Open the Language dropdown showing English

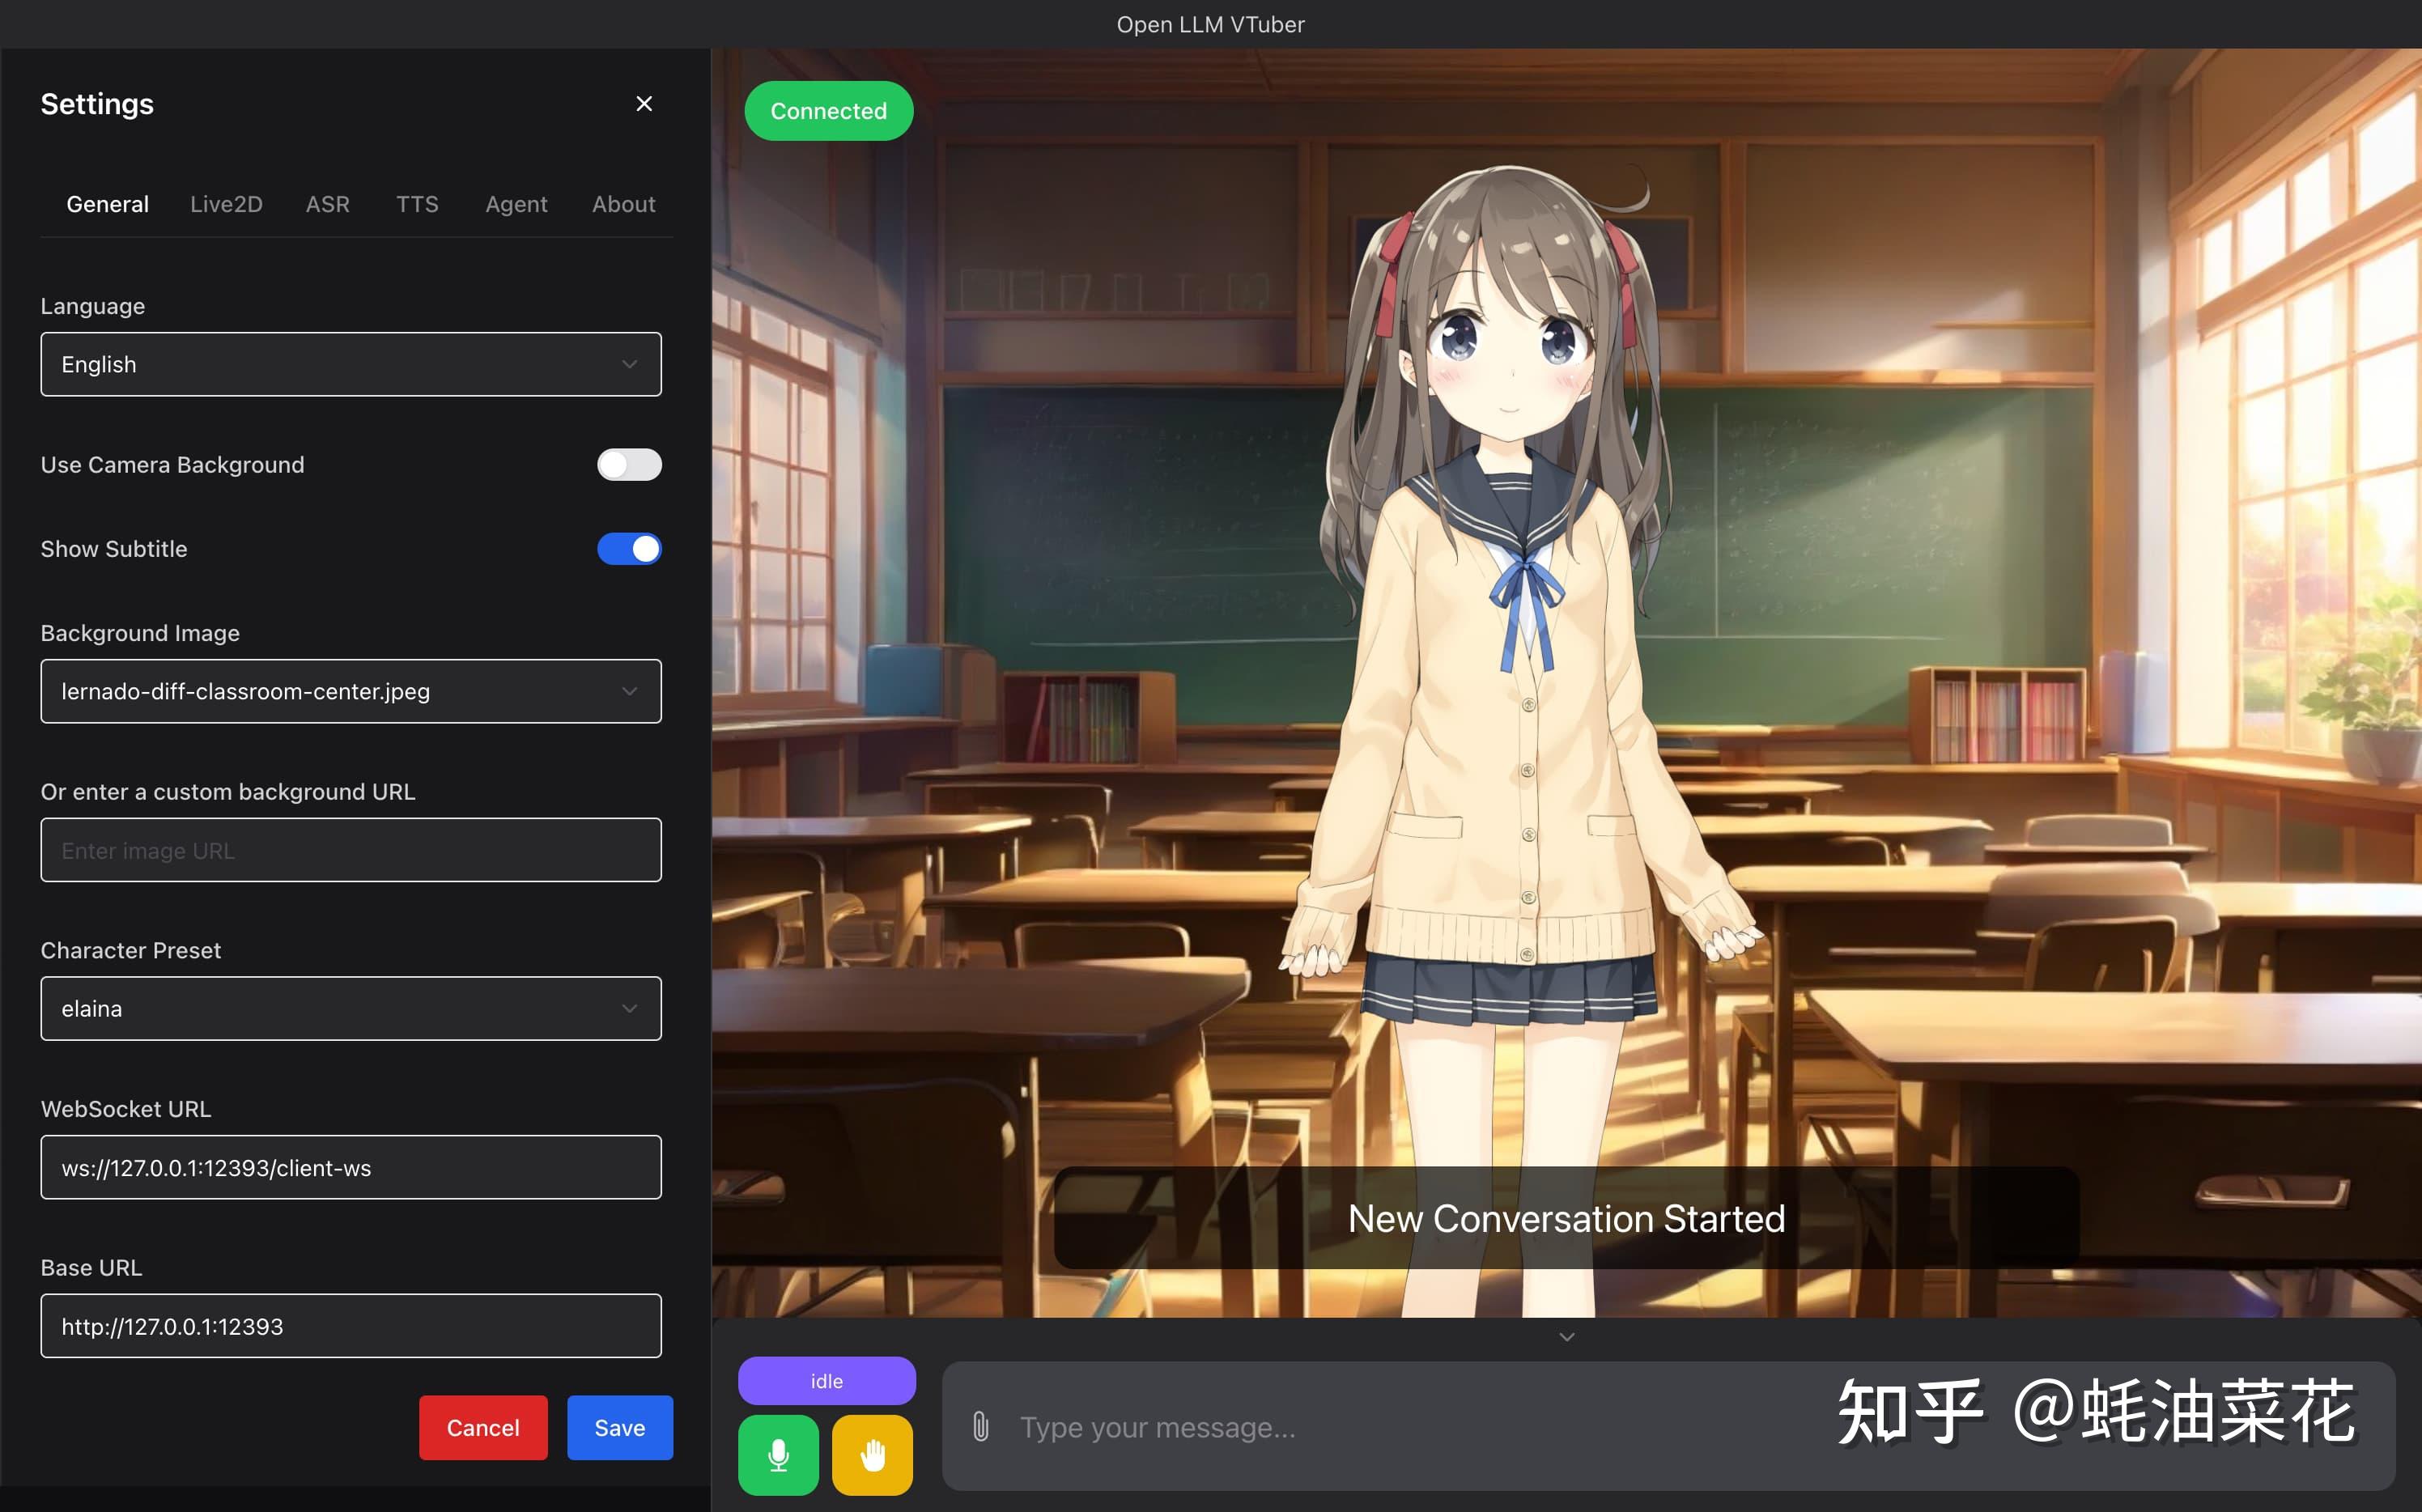tap(351, 364)
